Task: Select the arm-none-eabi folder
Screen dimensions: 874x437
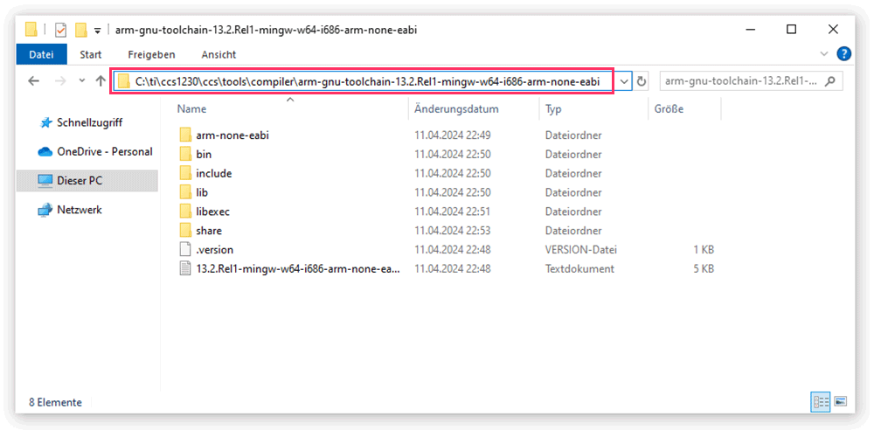Action: coord(232,135)
